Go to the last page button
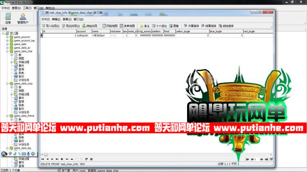The height and width of the screenshot is (172, 307). click(266, 159)
